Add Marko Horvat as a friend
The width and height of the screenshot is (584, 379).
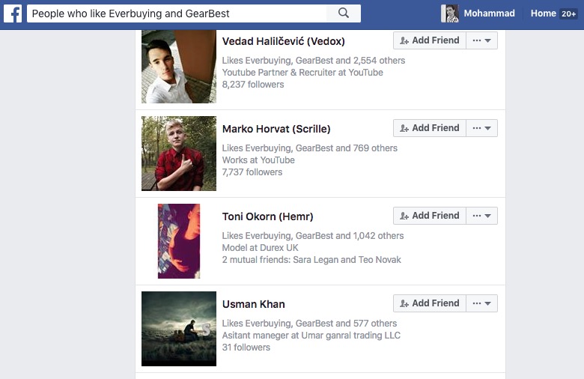tap(430, 128)
